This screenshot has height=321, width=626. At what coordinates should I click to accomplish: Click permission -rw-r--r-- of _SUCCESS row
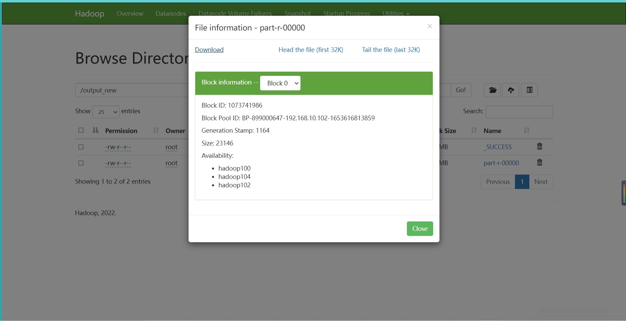pos(118,147)
